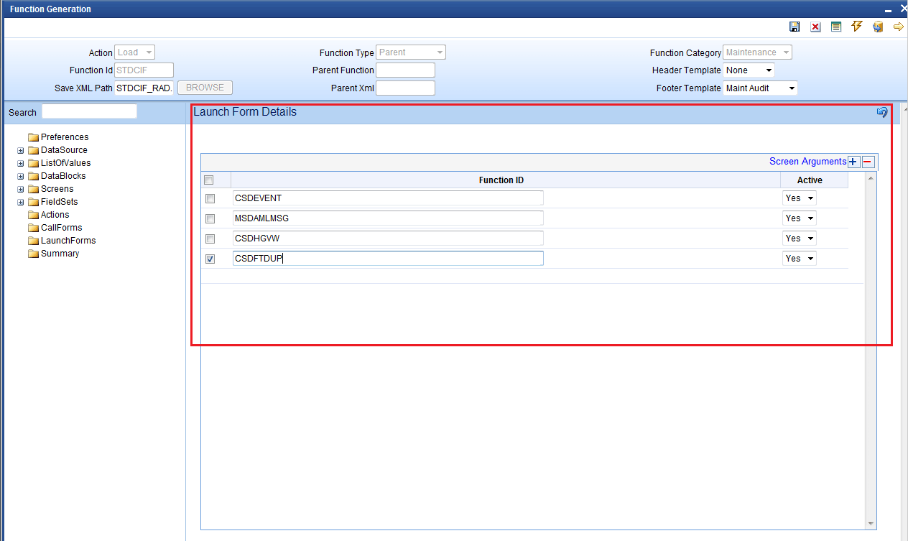Open Active dropdown for MSDAMLMSG row

800,218
